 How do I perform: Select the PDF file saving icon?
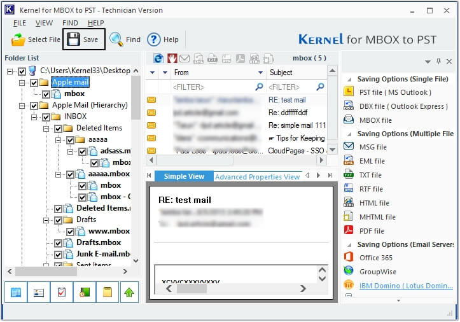pyautogui.click(x=349, y=230)
